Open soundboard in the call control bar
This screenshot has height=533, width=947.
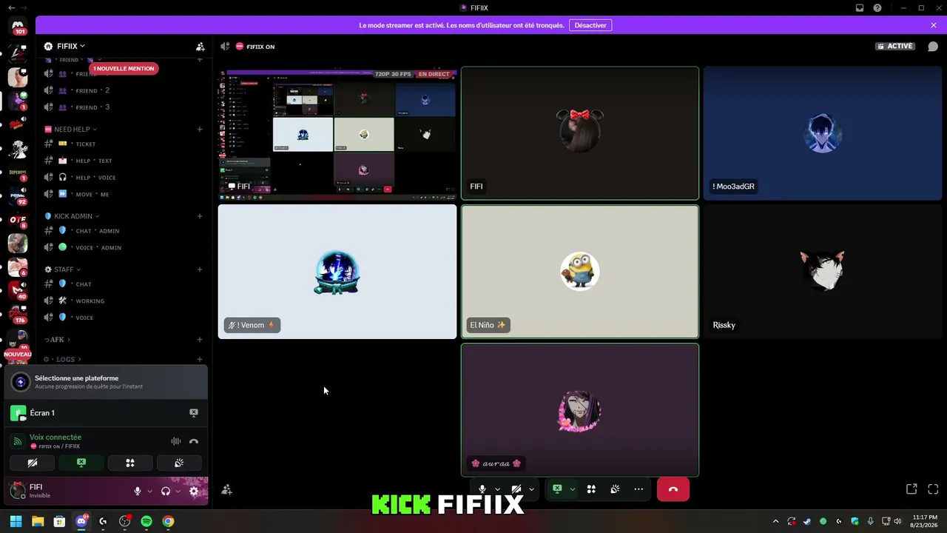615,489
